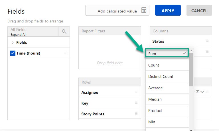Select Sum aggregation option

coord(167,53)
